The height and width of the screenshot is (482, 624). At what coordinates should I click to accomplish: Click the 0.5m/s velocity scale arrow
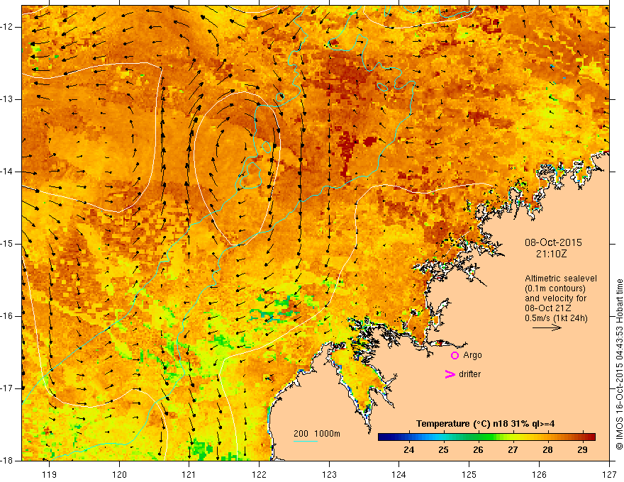coord(547,327)
